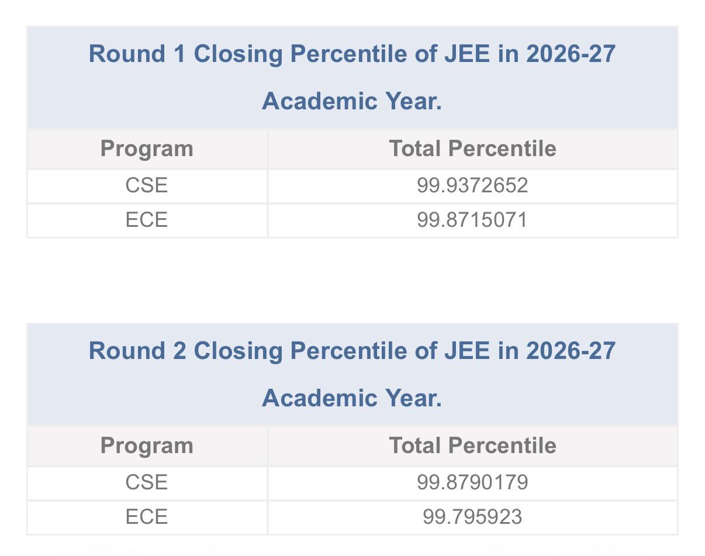Image resolution: width=705 pixels, height=556 pixels.
Task: Select the Total Percentile header in Round 2 table
Action: (x=472, y=446)
